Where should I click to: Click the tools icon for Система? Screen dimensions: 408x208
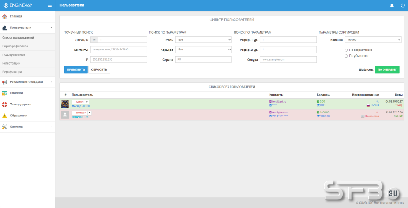4,127
